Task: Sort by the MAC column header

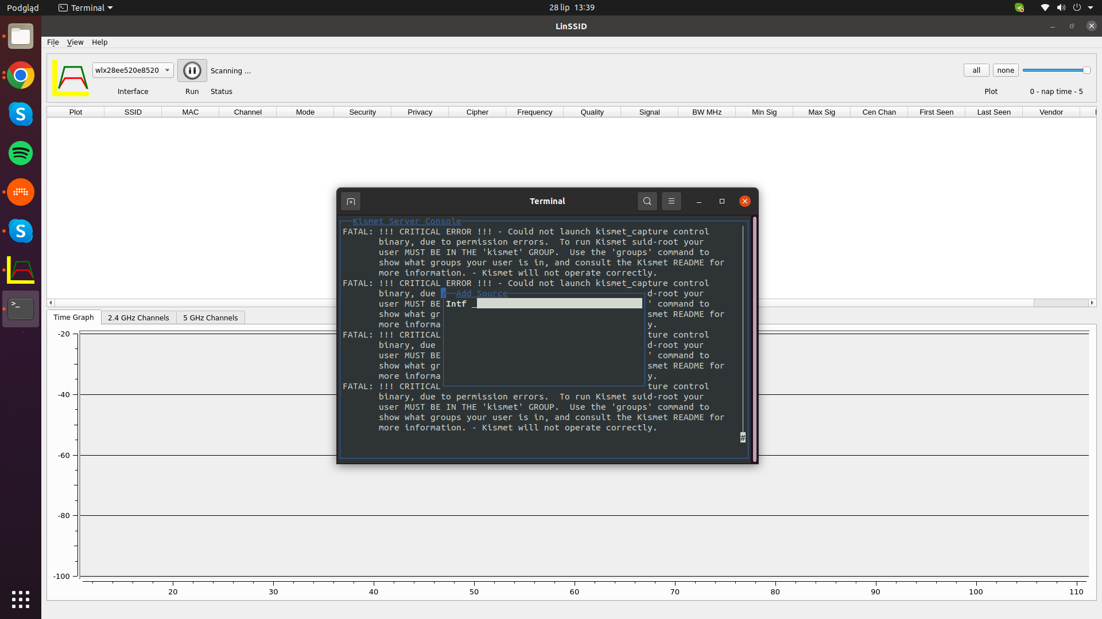Action: pos(191,112)
